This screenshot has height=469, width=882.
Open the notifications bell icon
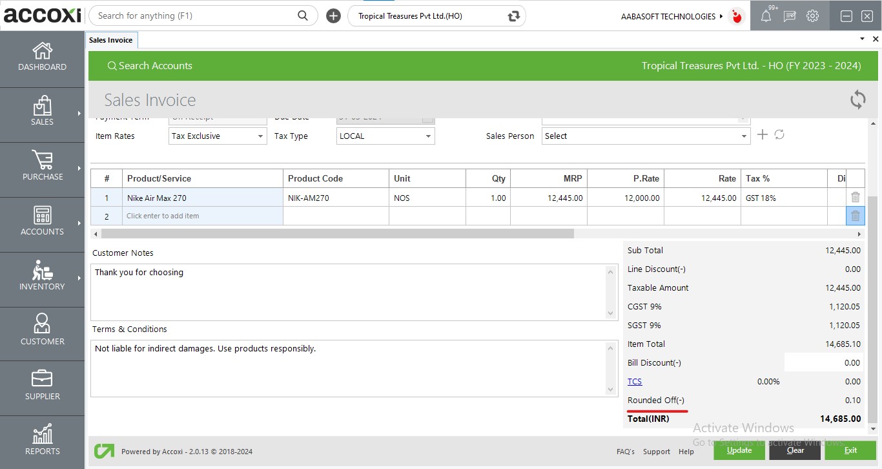tap(766, 16)
